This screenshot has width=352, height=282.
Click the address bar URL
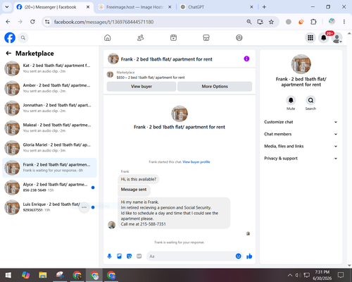(x=103, y=22)
